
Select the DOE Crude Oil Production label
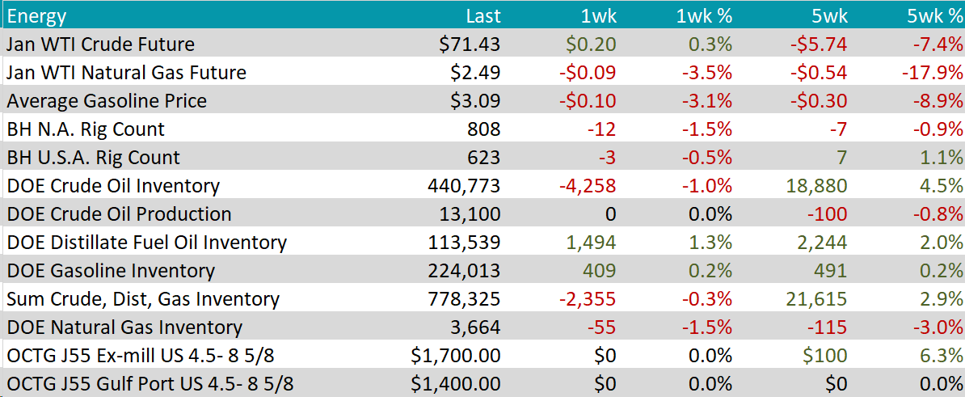pyautogui.click(x=119, y=214)
